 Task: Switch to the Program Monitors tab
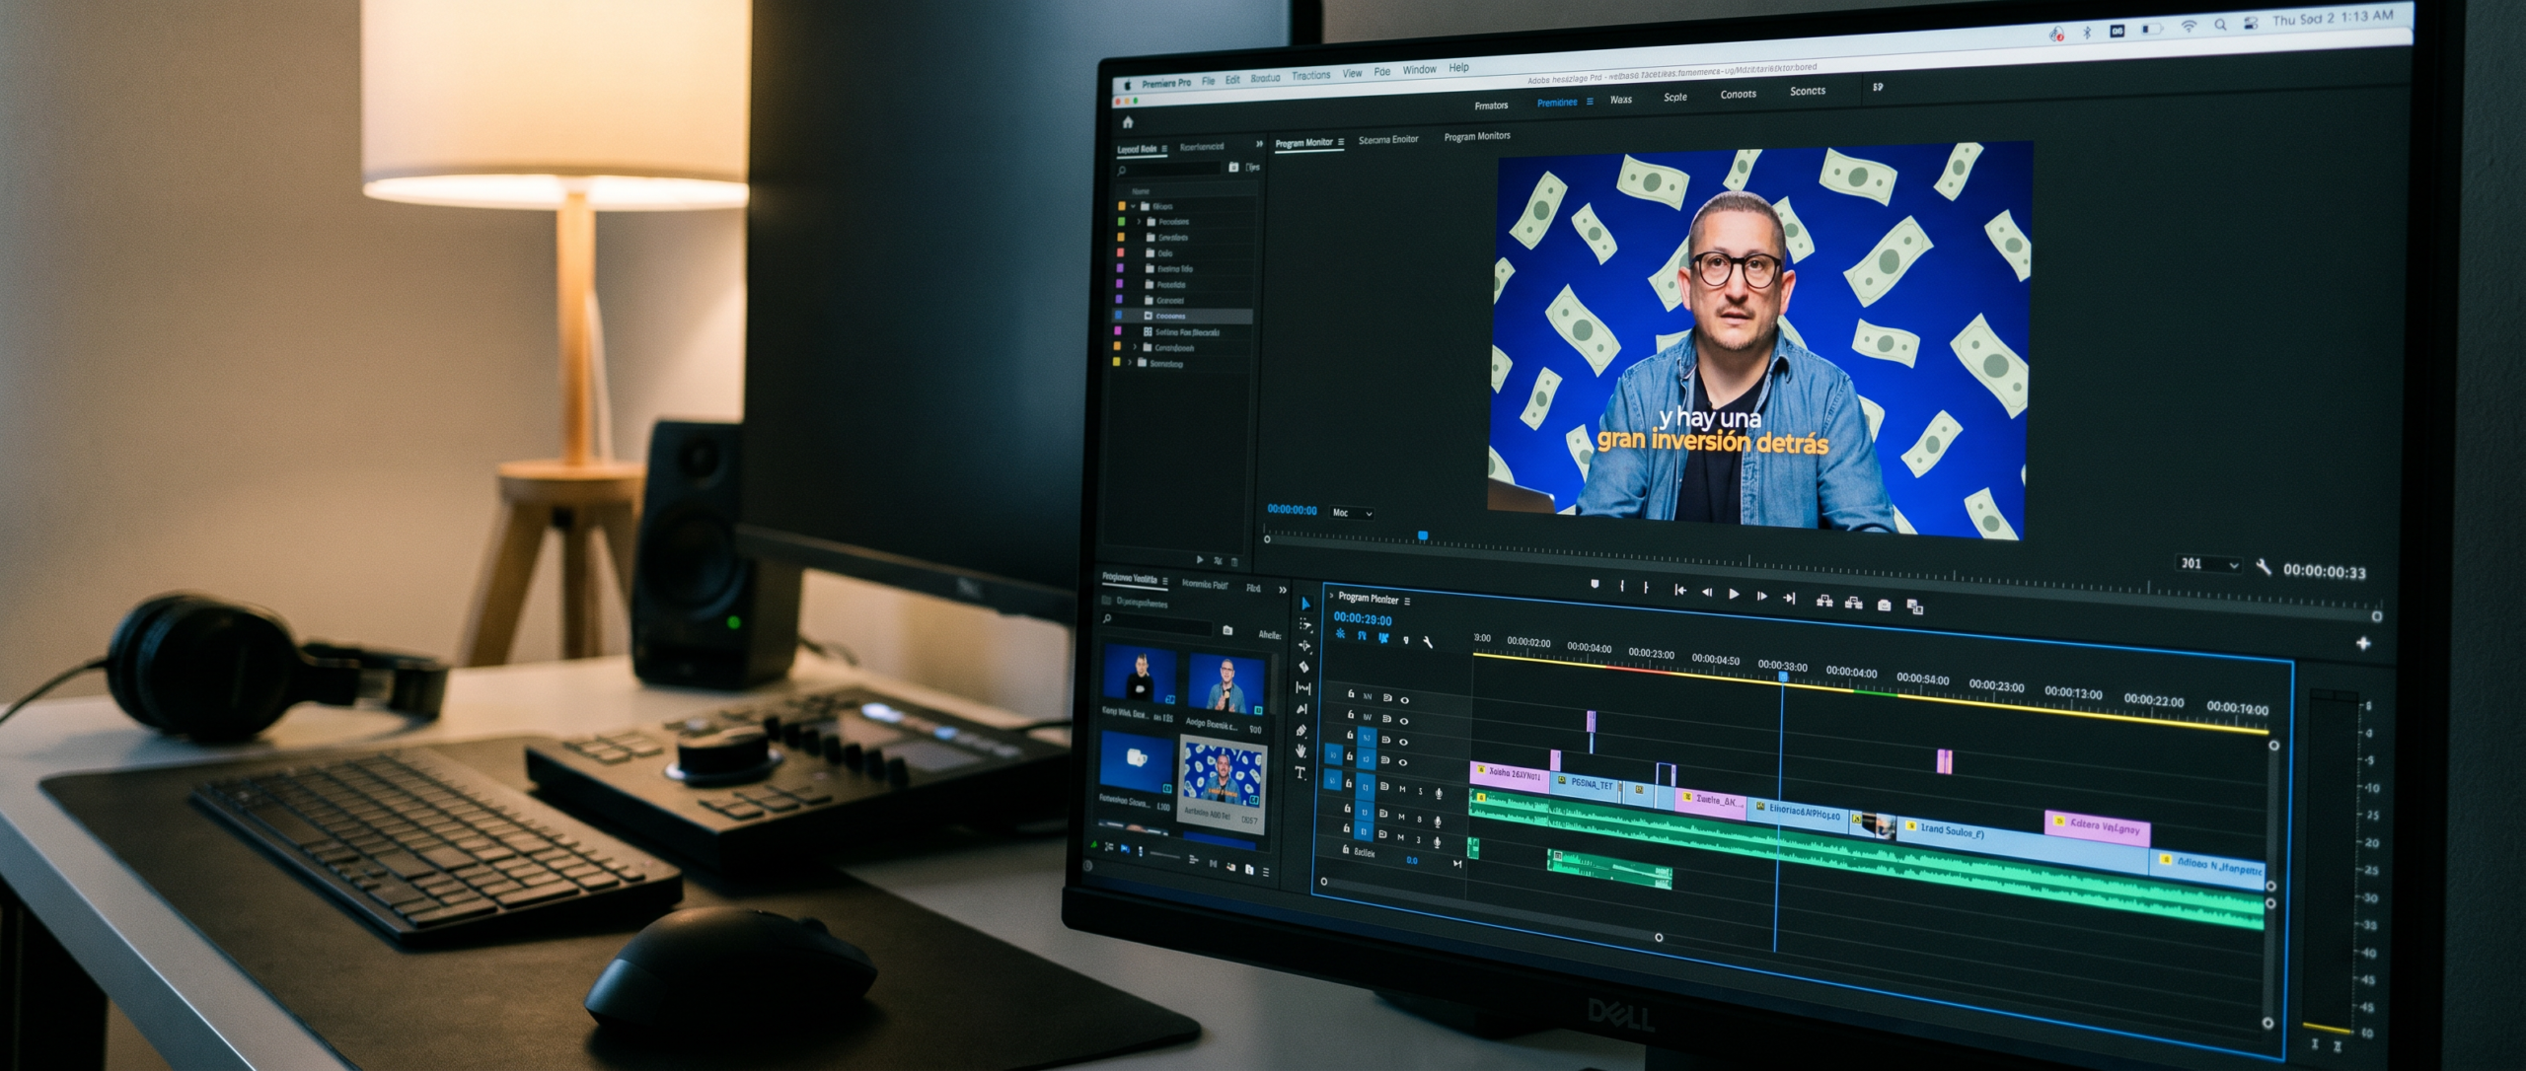pos(1476,136)
